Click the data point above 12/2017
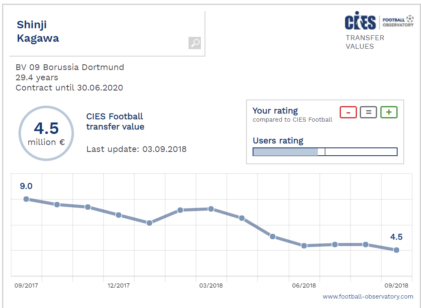 [x=119, y=215]
